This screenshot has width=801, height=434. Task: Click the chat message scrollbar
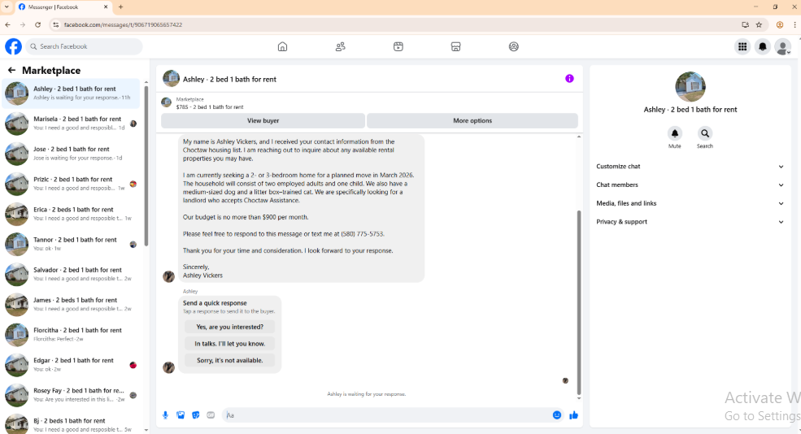pos(579,302)
